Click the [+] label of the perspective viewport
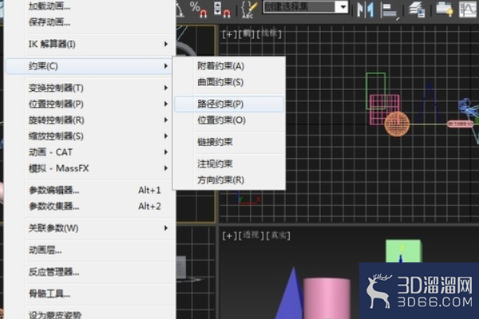The height and width of the screenshot is (319, 479). [229, 235]
